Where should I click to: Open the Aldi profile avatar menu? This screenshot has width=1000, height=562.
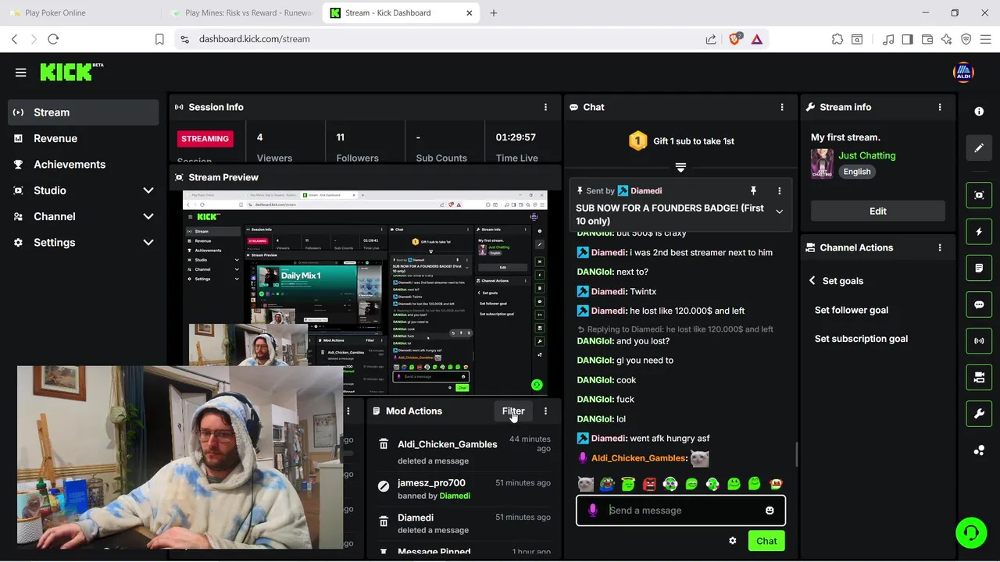(x=963, y=73)
